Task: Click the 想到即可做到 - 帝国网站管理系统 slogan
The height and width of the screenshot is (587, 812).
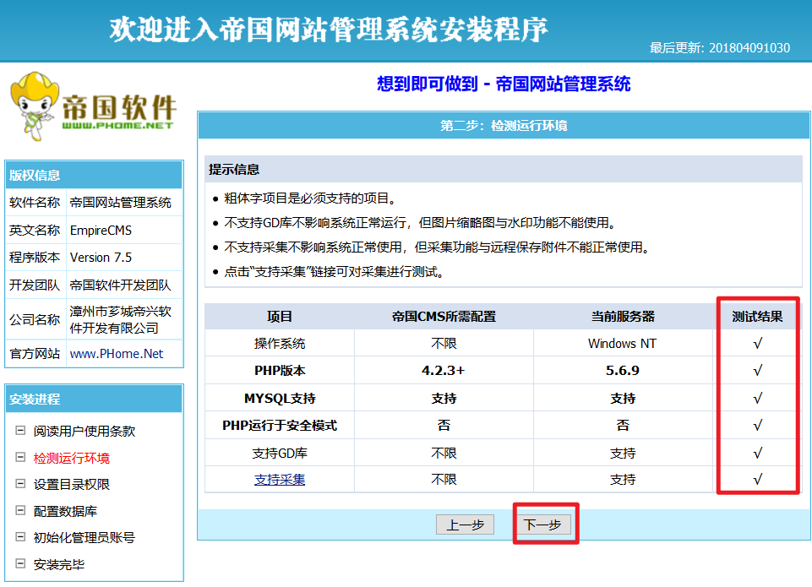Action: 504,84
